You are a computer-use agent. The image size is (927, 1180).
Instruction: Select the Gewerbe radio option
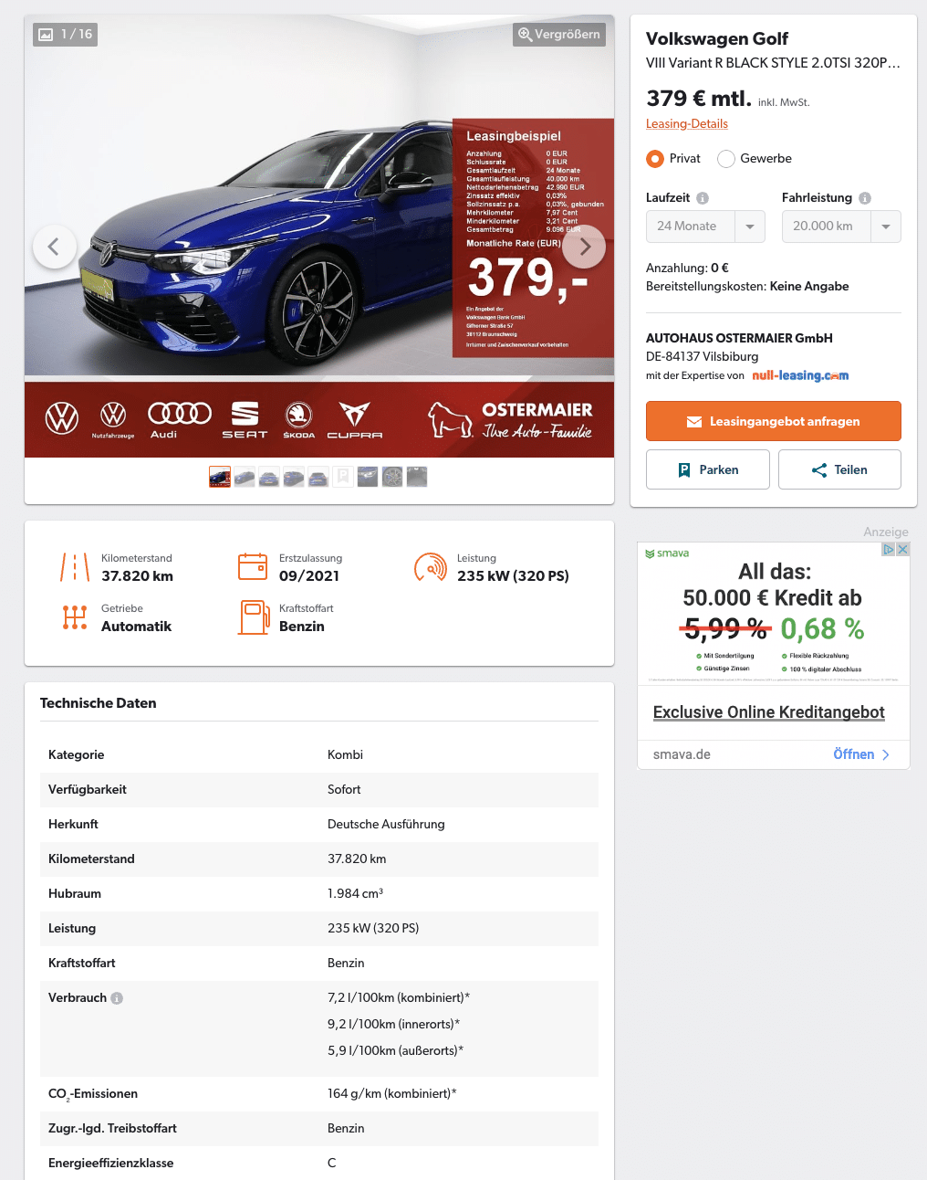coord(726,159)
